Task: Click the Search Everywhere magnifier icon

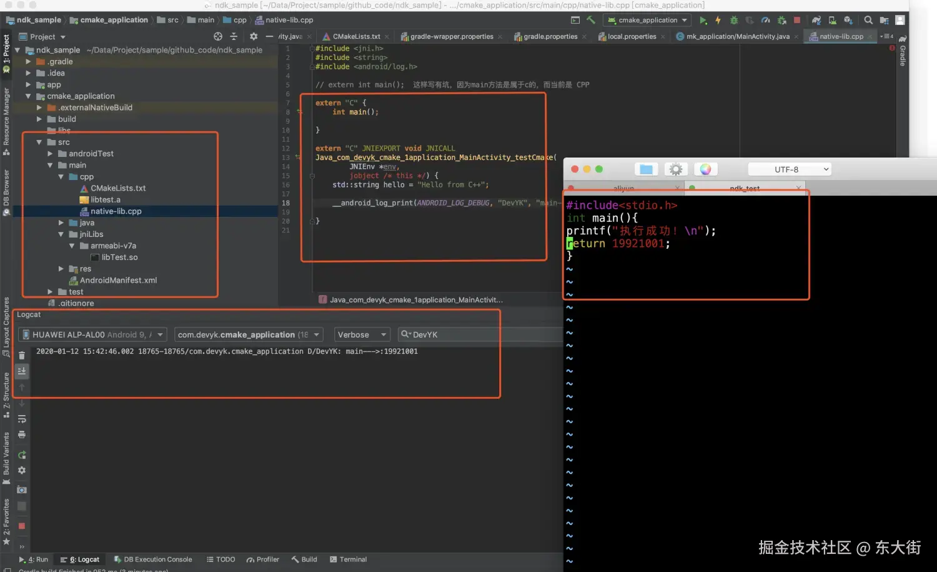Action: (868, 20)
